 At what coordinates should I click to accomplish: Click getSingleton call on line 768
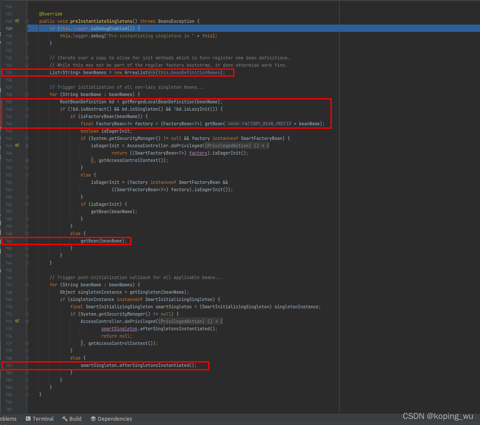click(145, 292)
